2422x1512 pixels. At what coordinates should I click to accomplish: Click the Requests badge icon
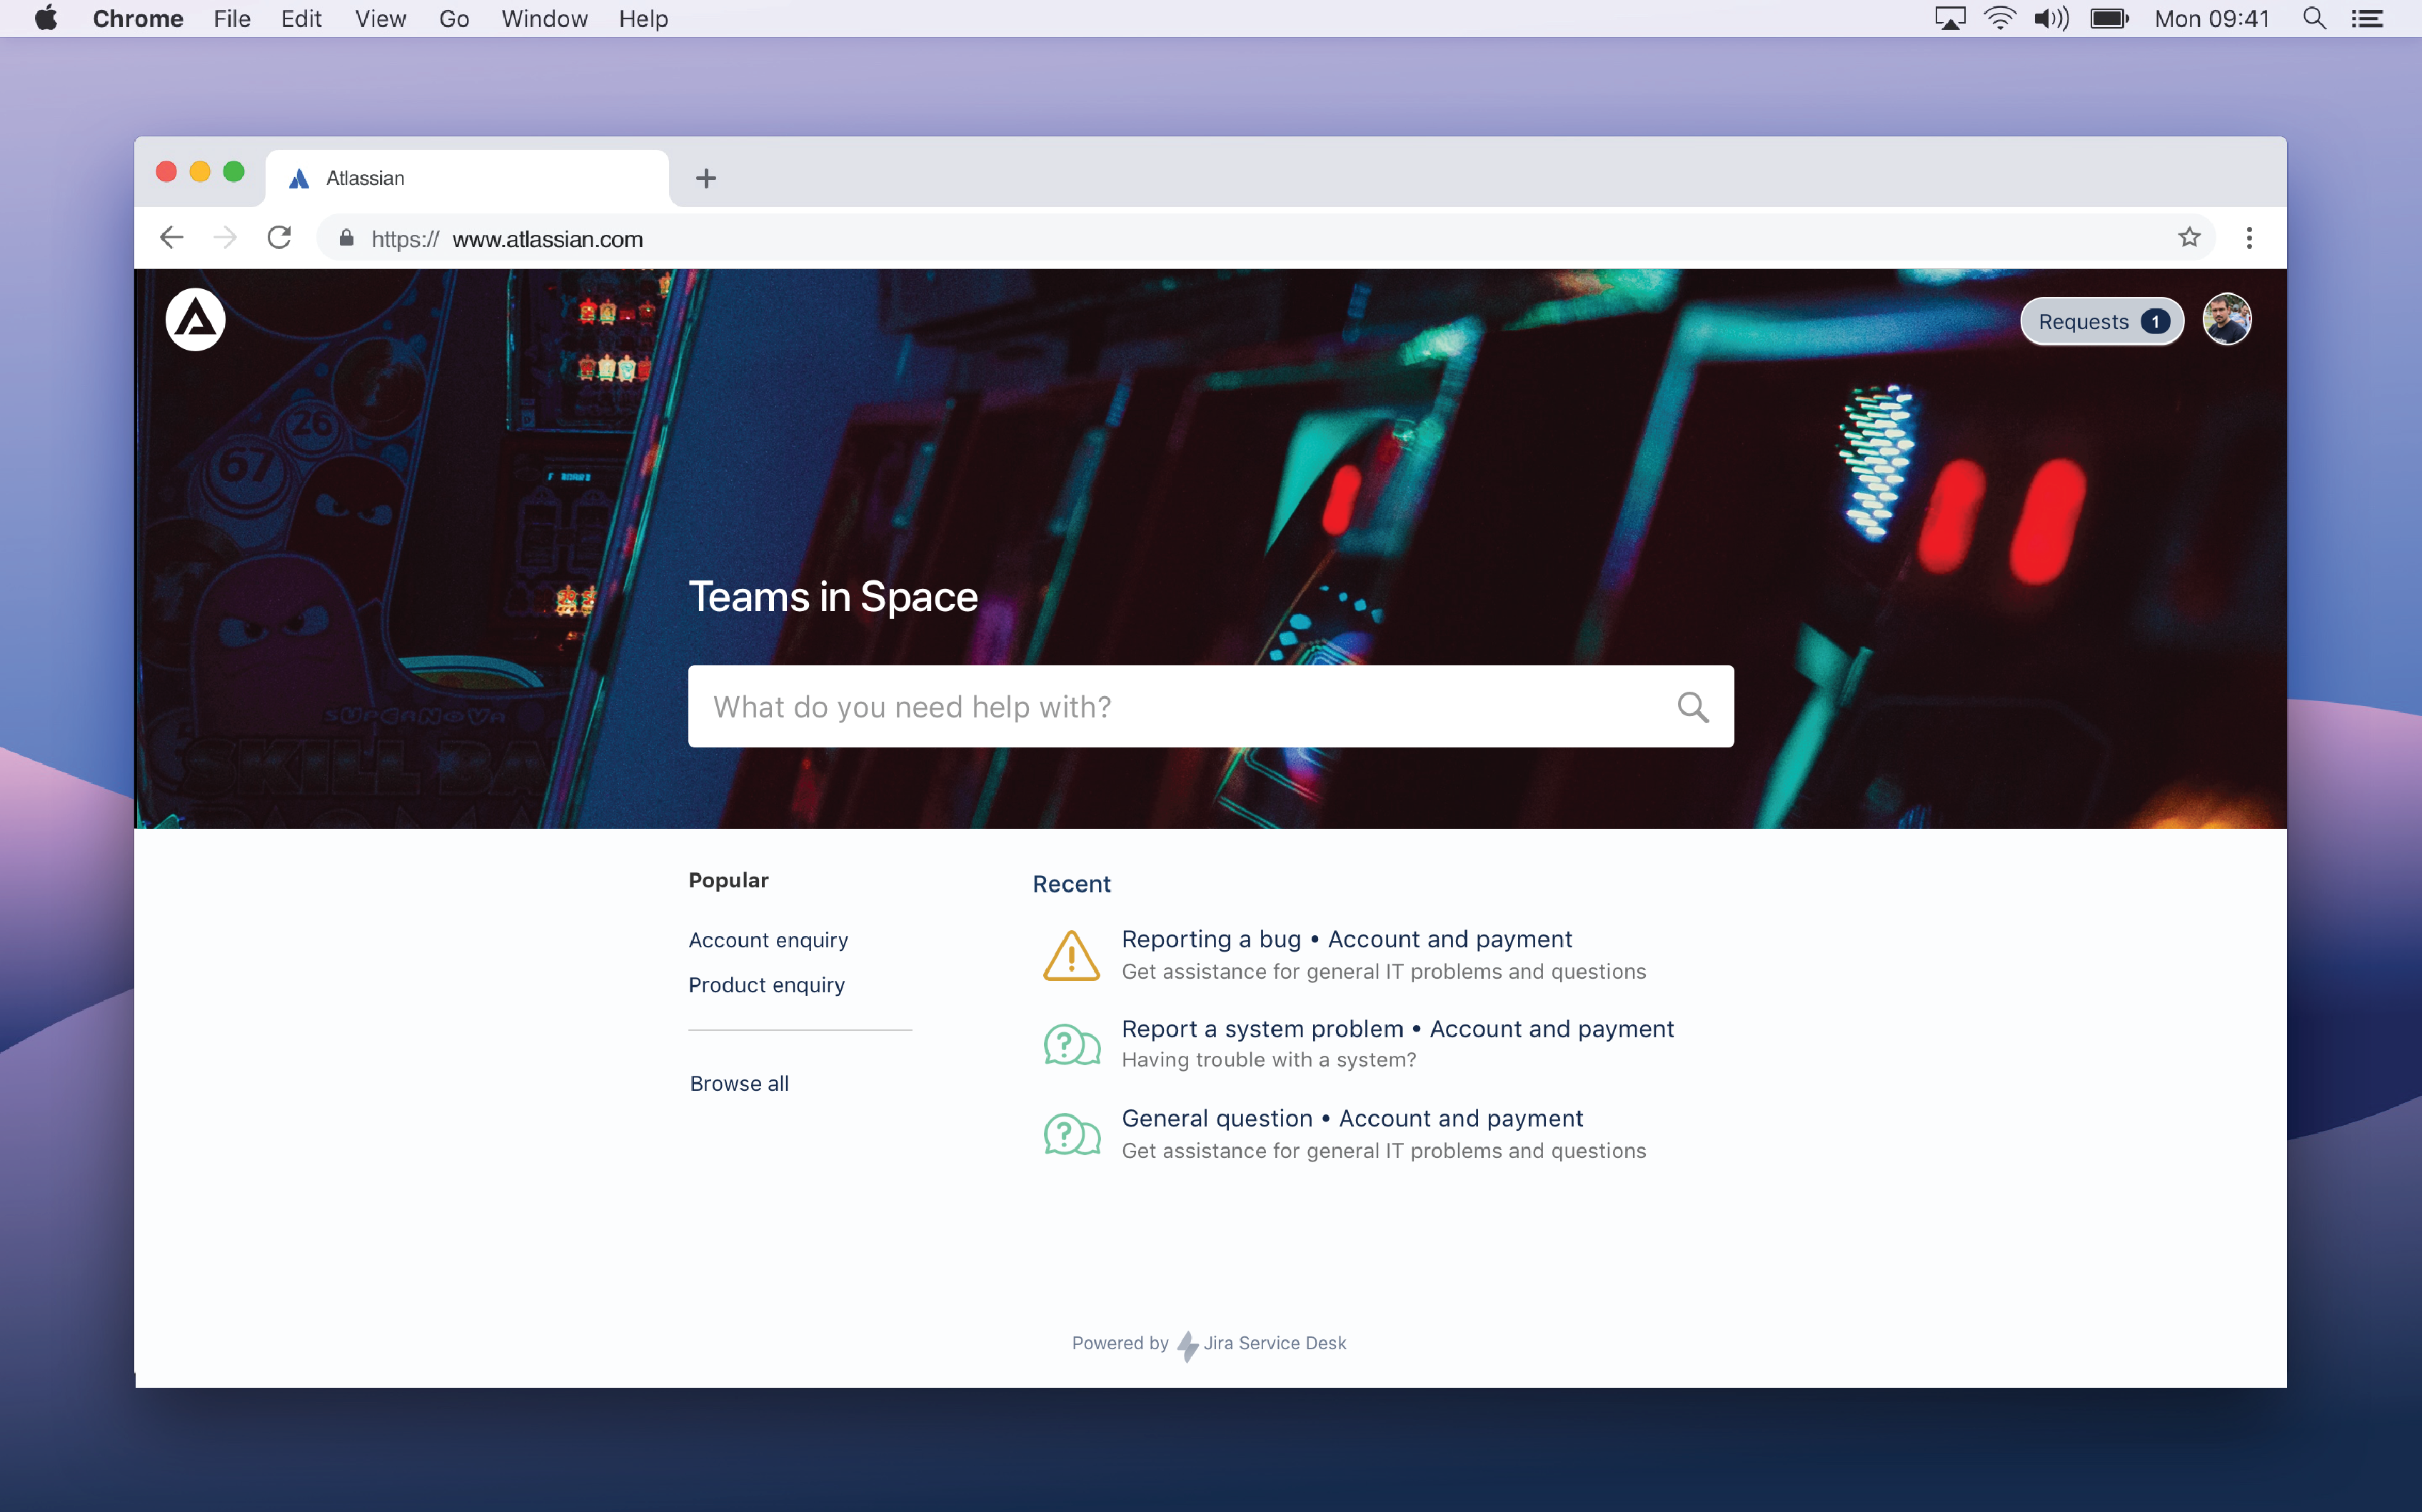pyautogui.click(x=2156, y=321)
